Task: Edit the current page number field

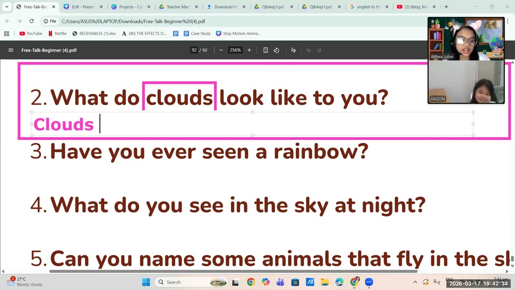Action: pos(194,50)
